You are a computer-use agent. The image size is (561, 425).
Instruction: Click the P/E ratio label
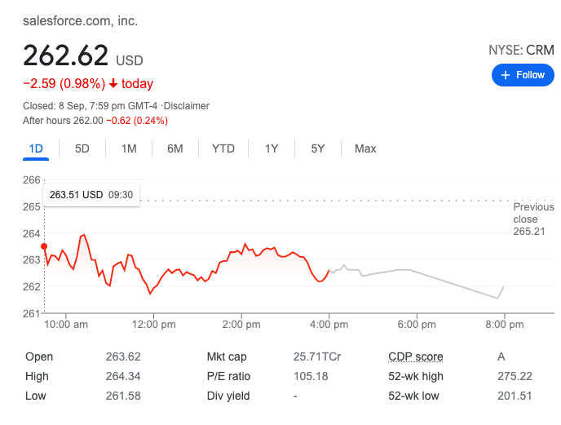point(228,376)
